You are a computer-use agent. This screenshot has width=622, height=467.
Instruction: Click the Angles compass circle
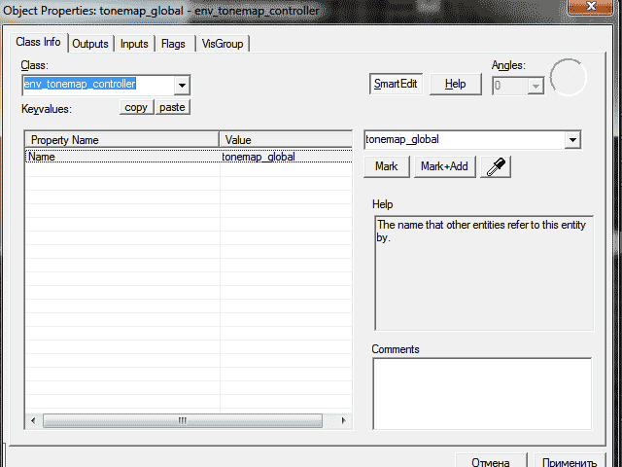(x=569, y=78)
